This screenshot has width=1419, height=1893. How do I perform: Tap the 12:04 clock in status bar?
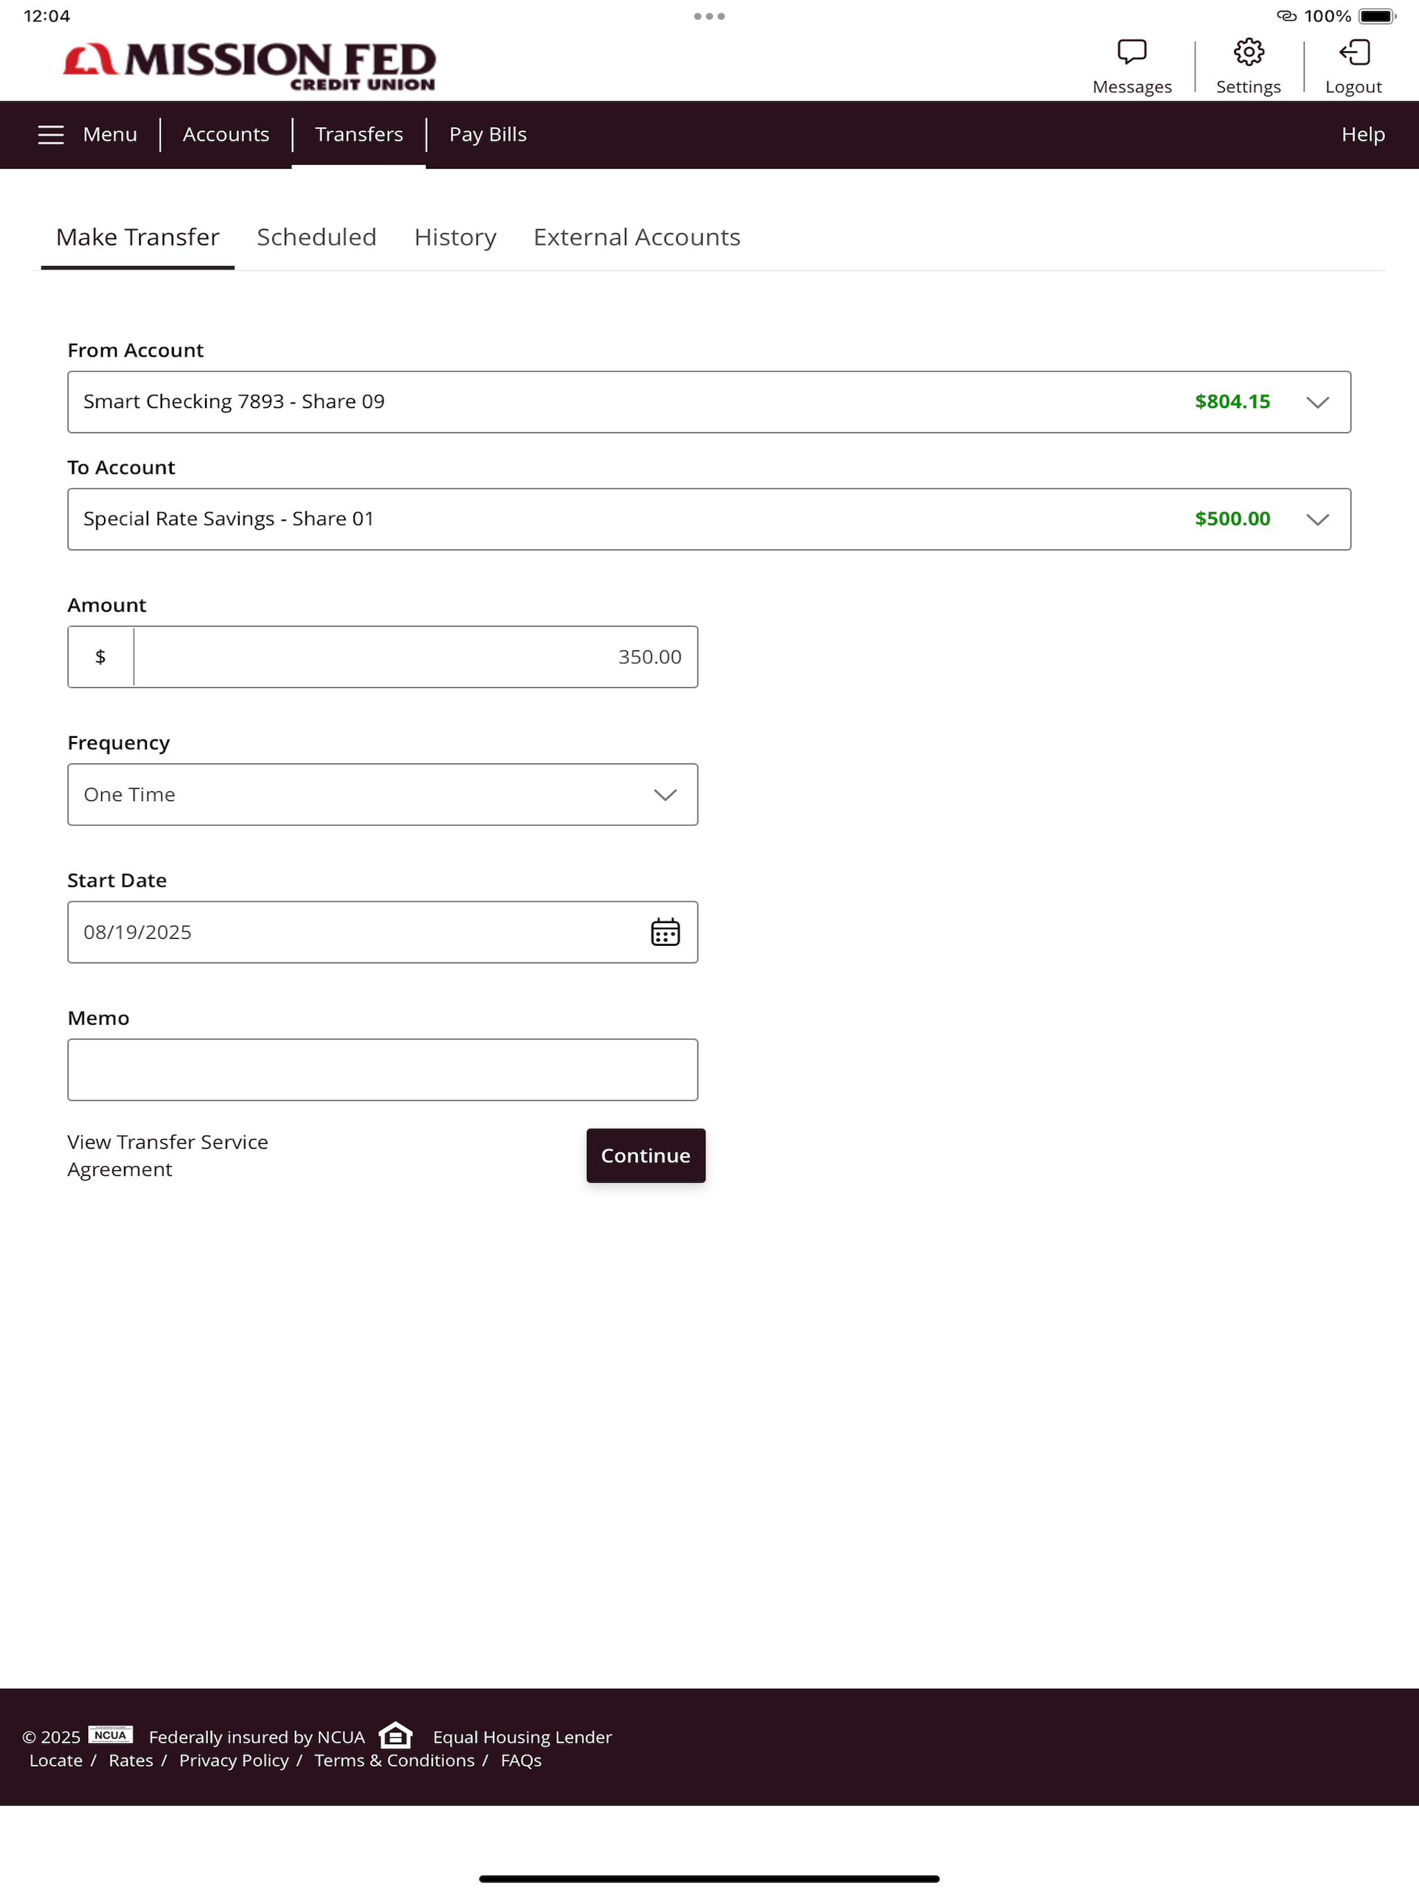[47, 16]
